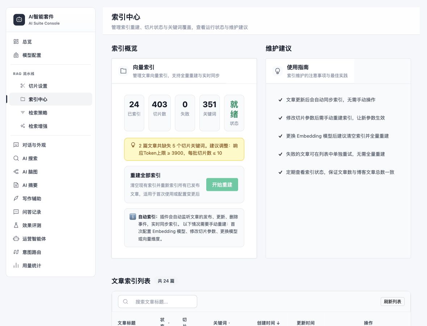Click the 就绪 状态 stat card
This screenshot has width=427, height=326.
click(x=234, y=113)
